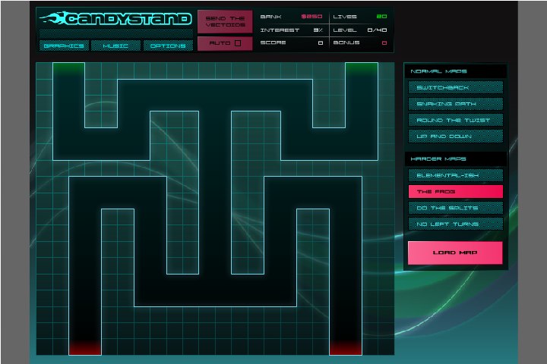Click the Bank amount display
Viewport: 547px width, 364px height.
point(311,16)
